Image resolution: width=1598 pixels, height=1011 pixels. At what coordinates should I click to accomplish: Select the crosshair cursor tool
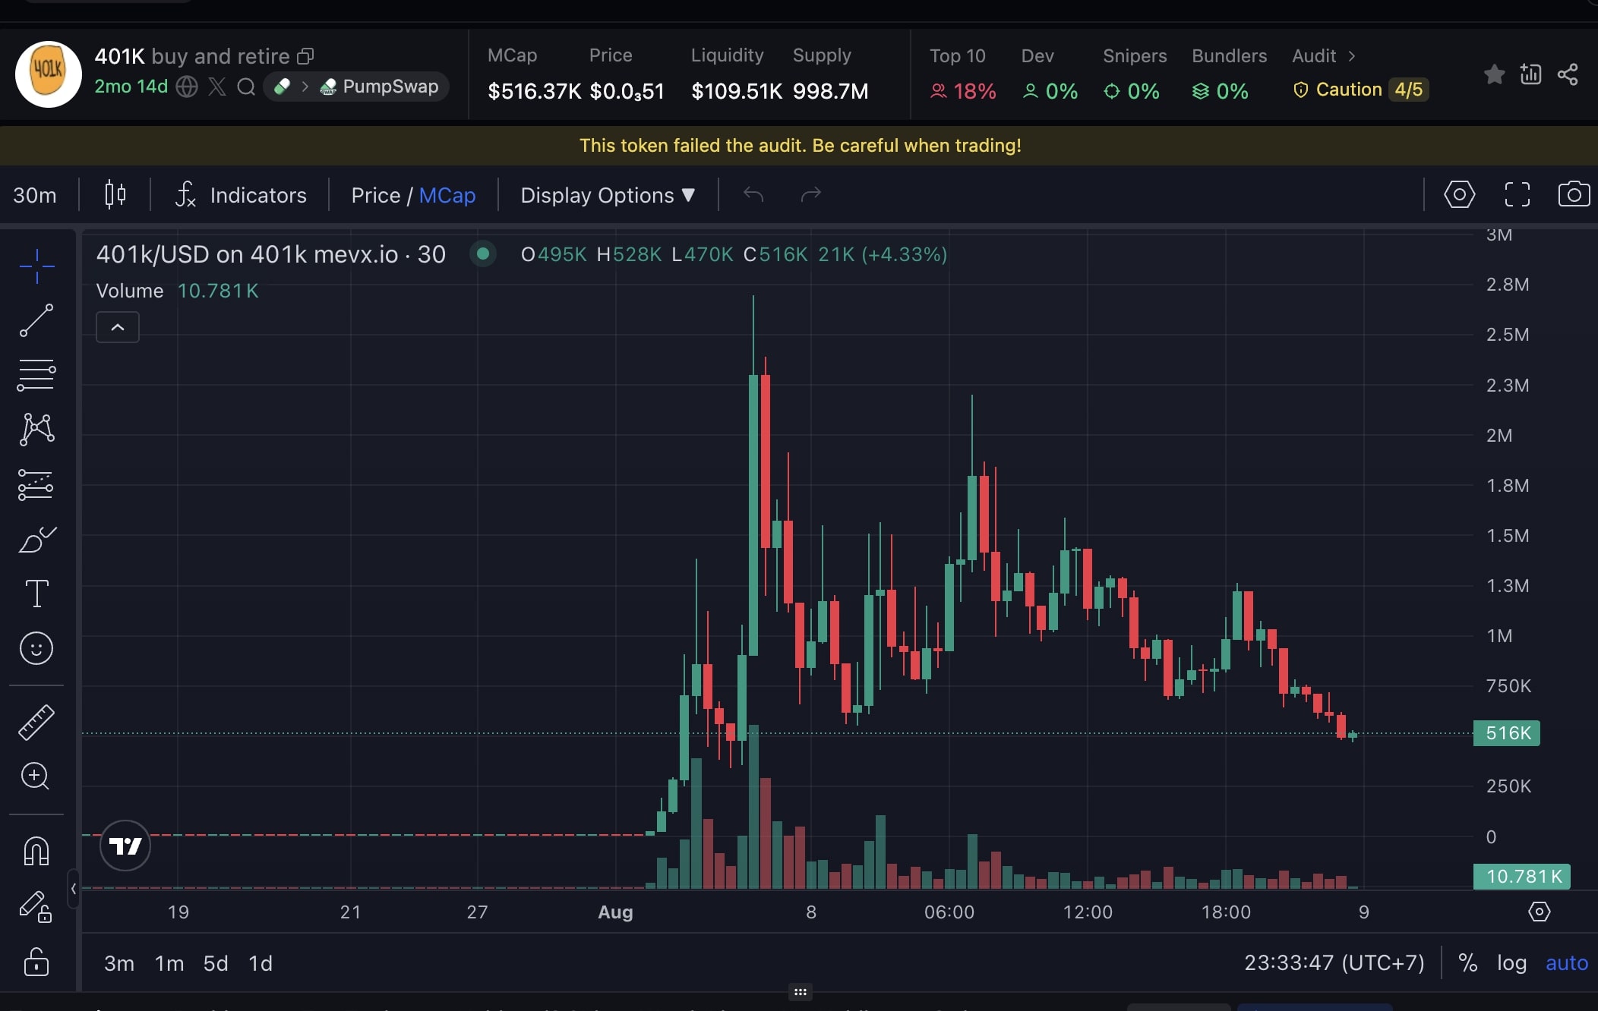click(36, 266)
